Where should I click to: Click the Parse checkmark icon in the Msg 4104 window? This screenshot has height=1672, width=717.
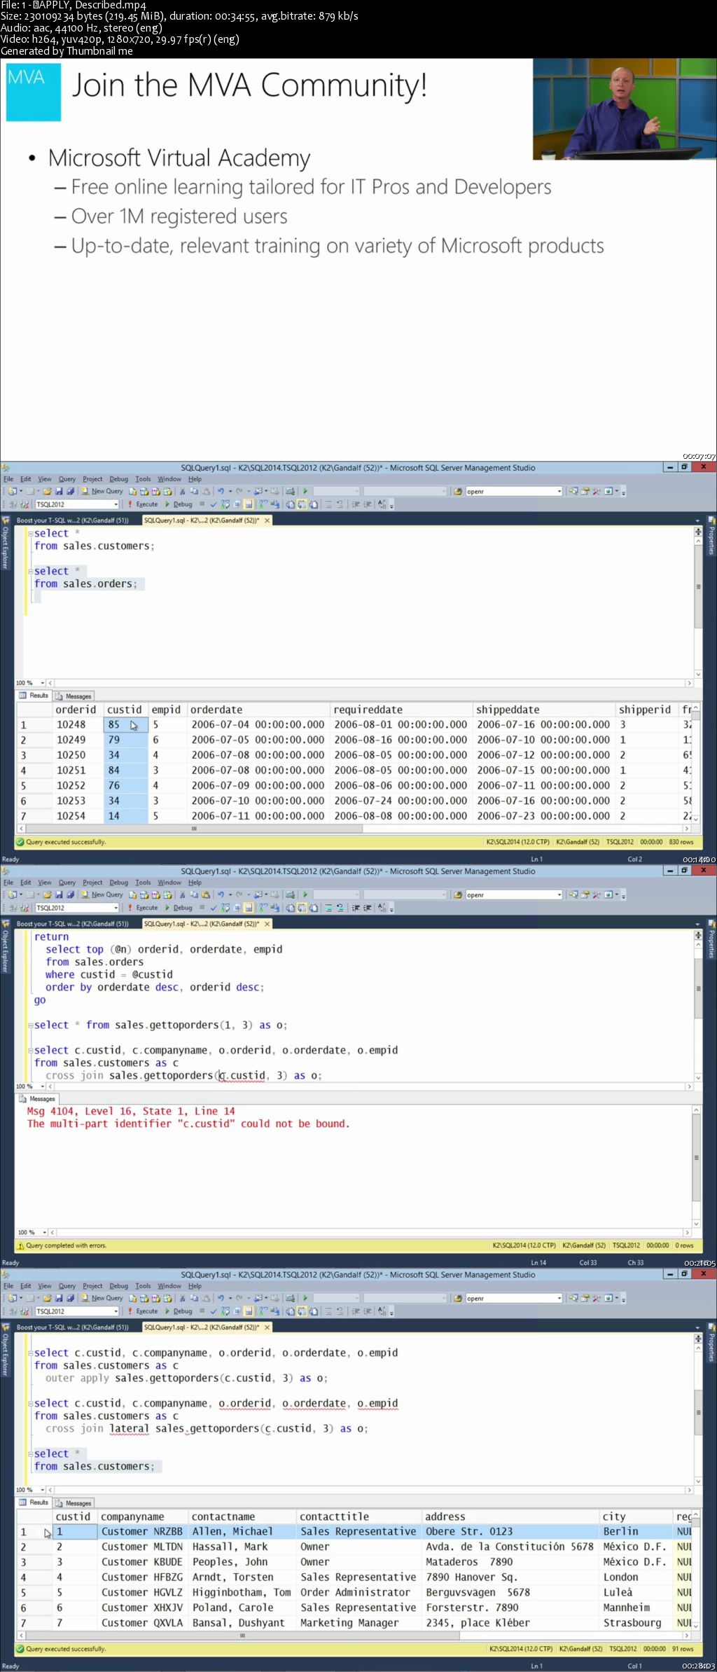[214, 908]
